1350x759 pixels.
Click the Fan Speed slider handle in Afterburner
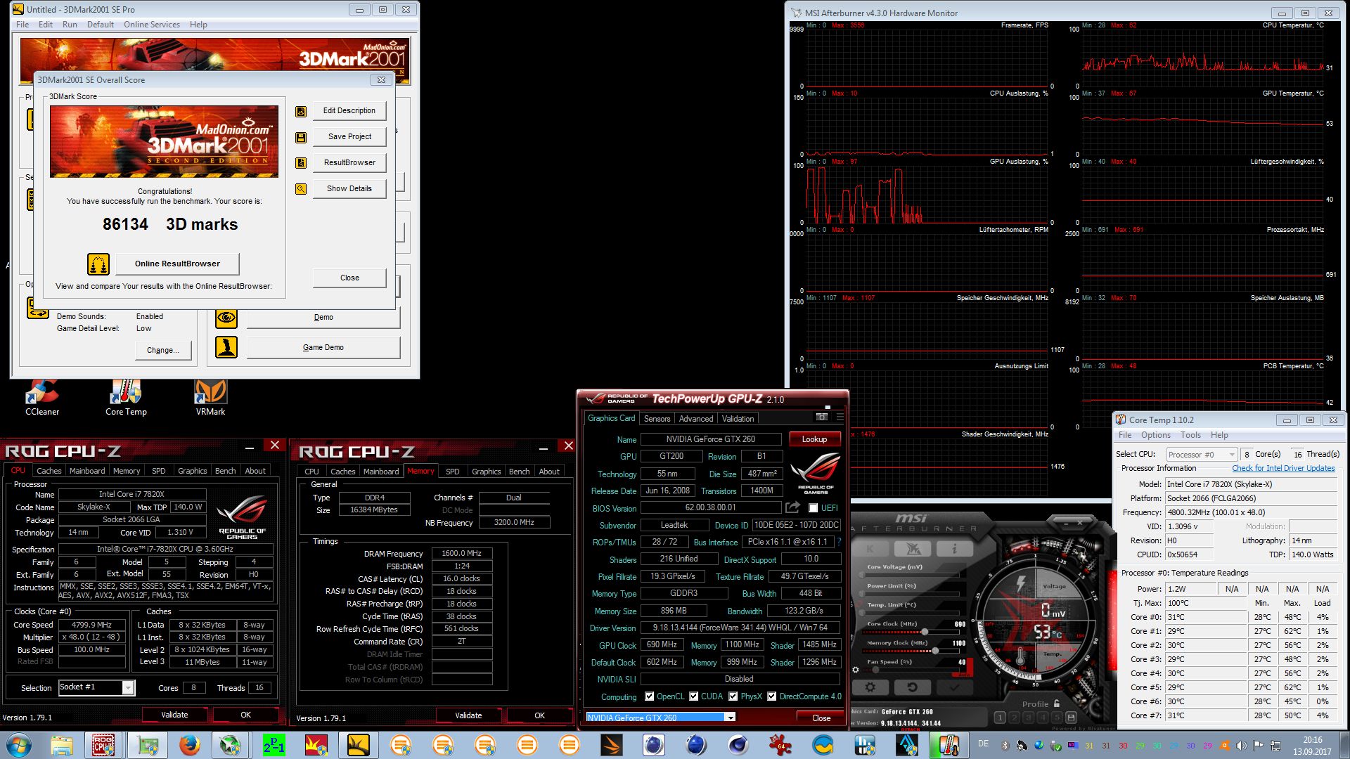(876, 670)
